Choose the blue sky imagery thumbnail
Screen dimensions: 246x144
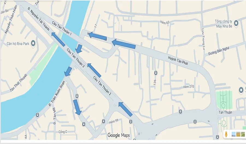click(x=233, y=134)
